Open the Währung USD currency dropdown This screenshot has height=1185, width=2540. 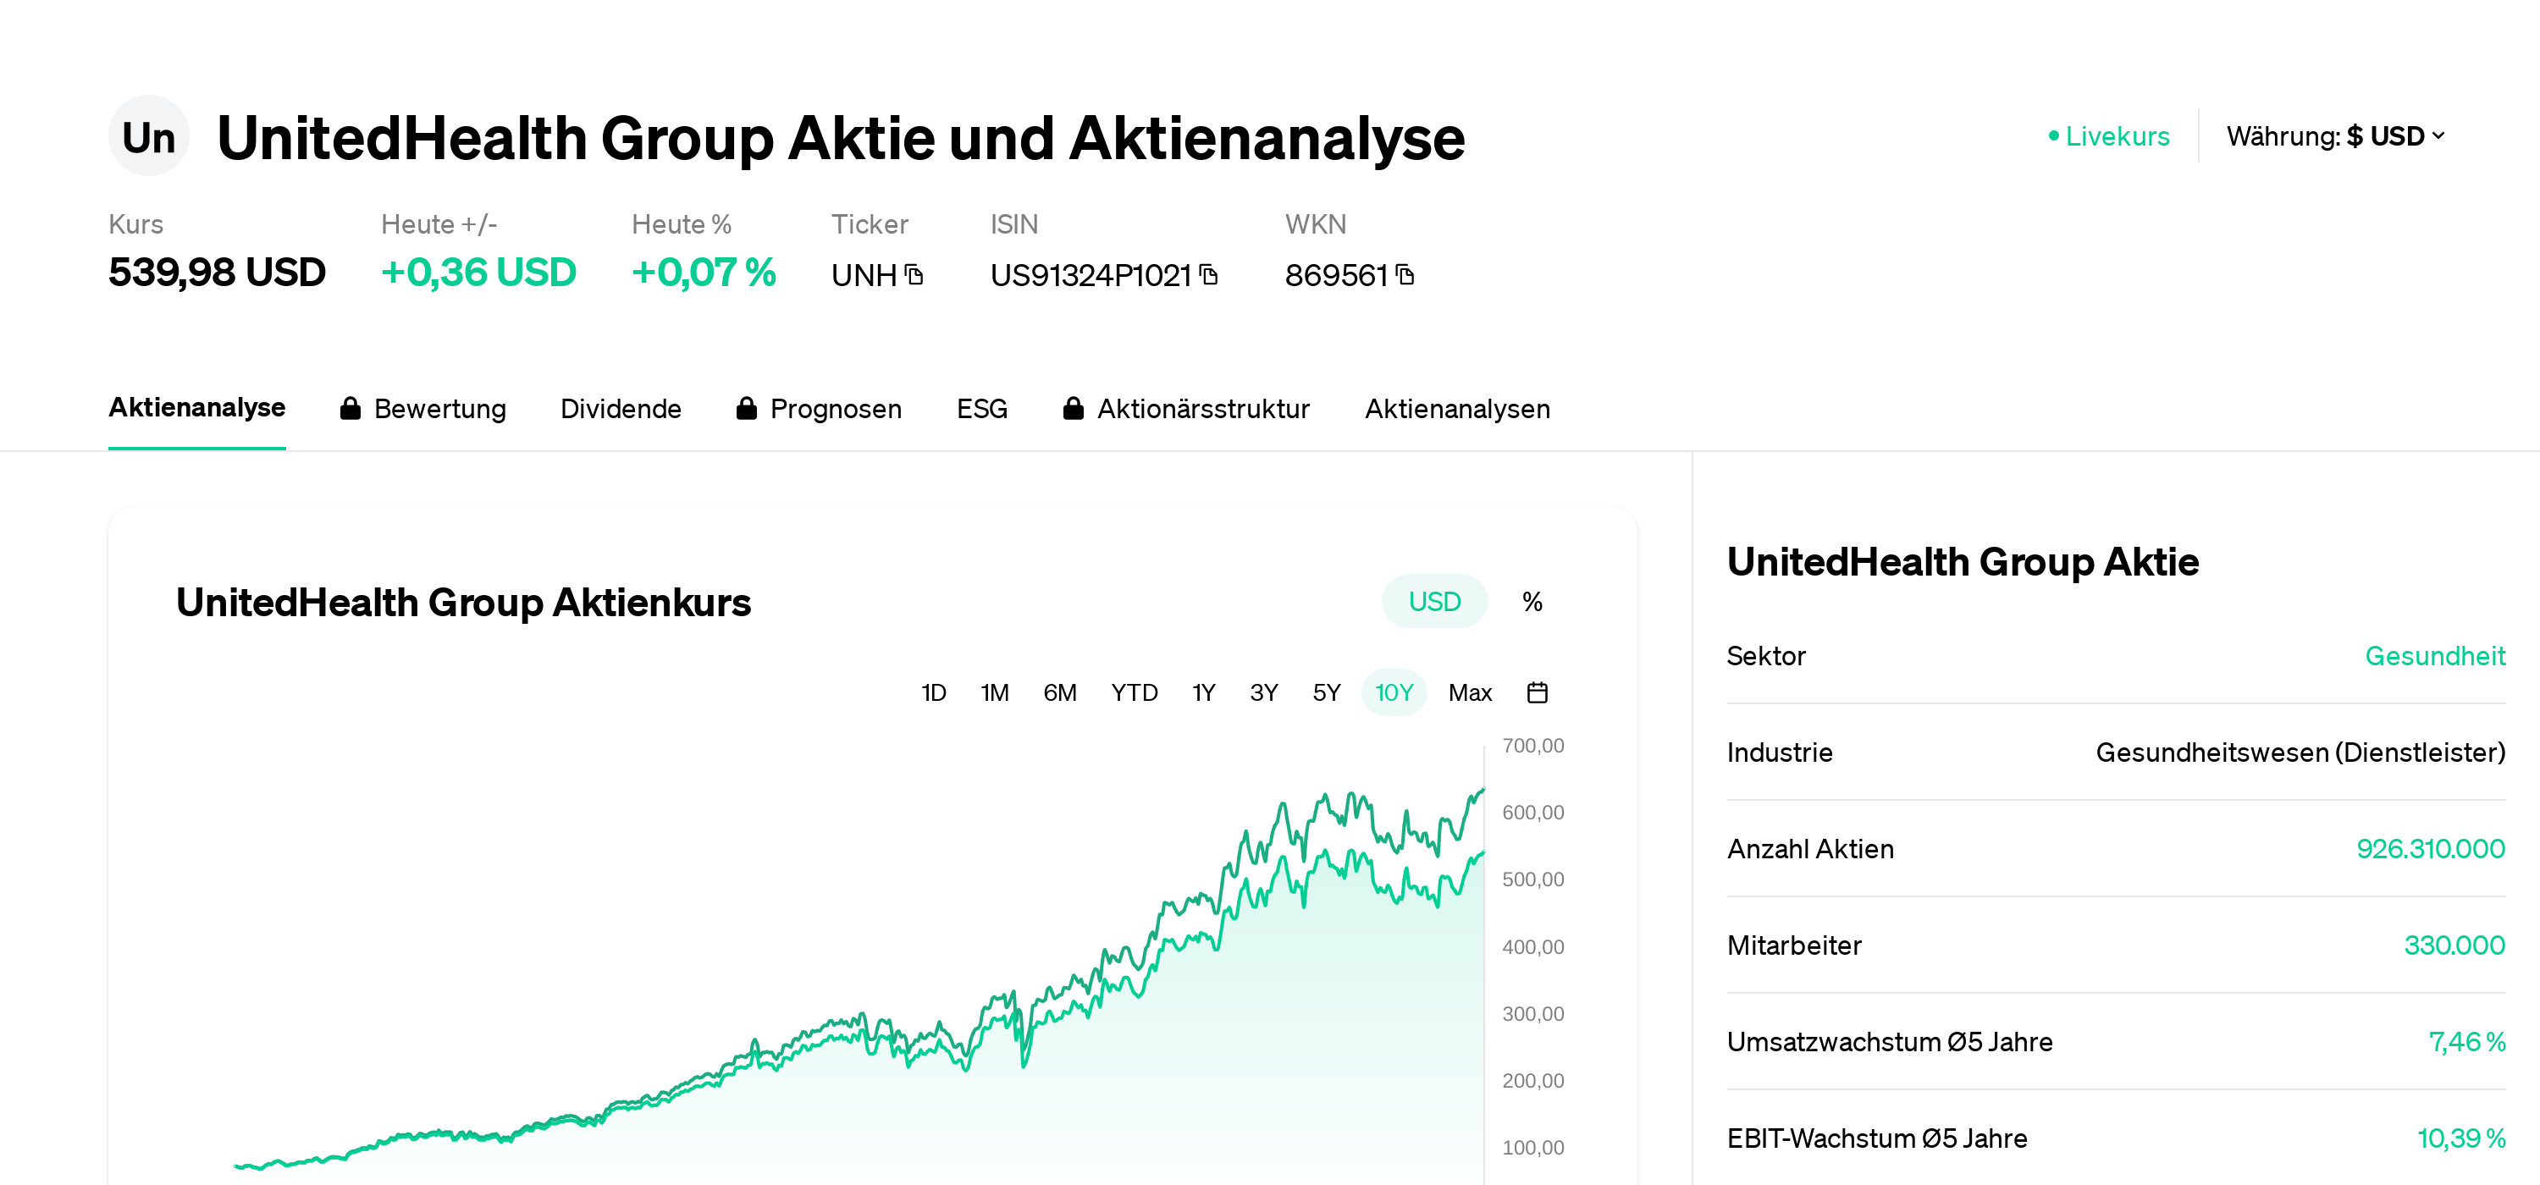(2335, 136)
